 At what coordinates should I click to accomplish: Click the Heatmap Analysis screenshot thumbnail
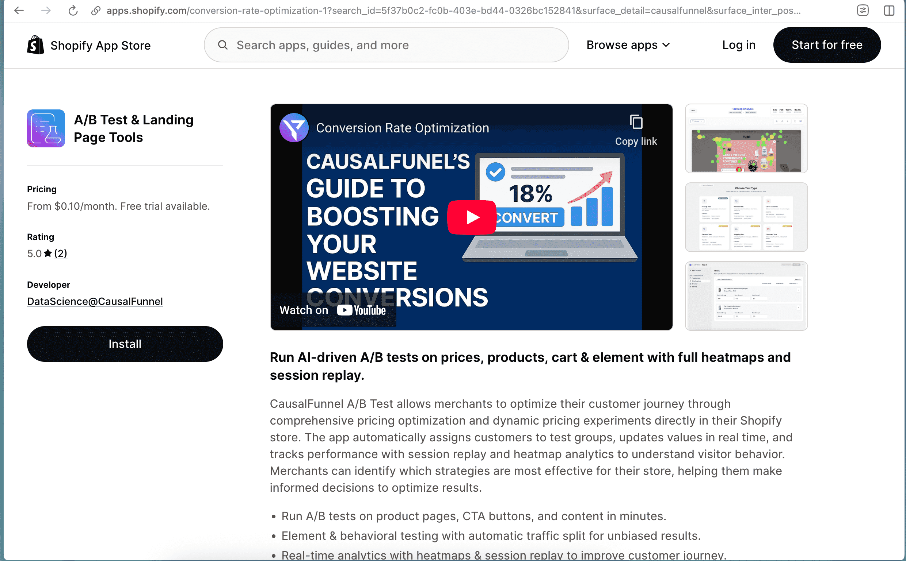coord(746,138)
